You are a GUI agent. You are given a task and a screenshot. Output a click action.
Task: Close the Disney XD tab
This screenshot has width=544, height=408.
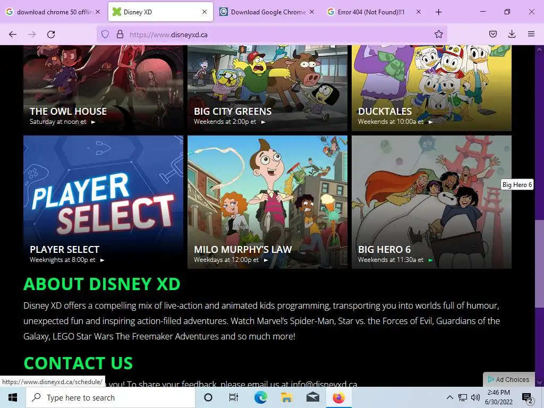205,12
